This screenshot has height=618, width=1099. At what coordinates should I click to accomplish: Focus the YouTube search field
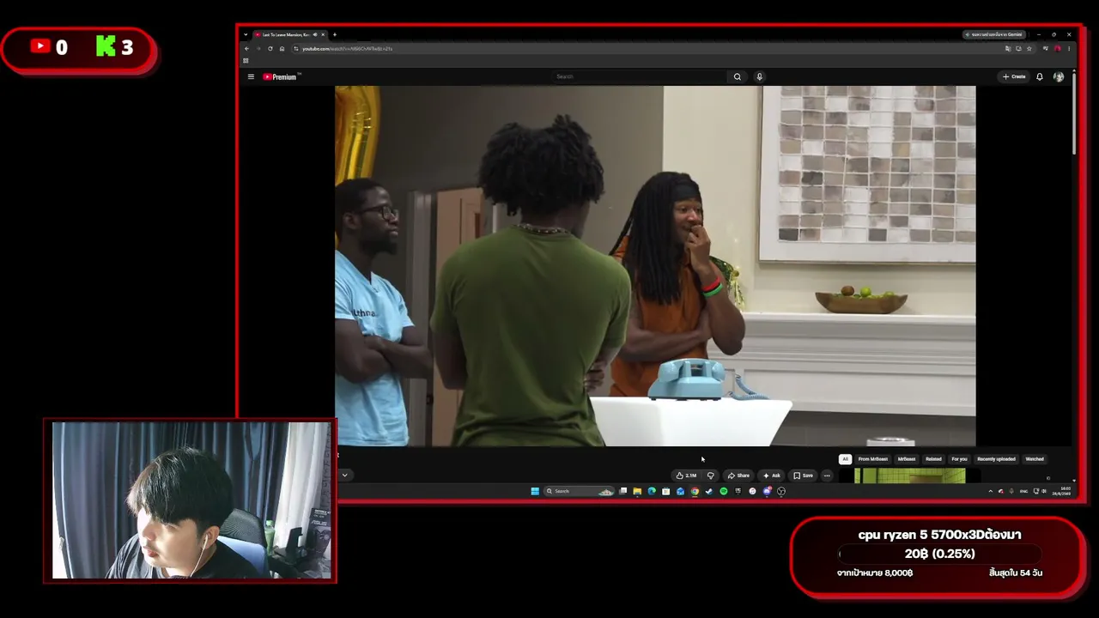tap(640, 76)
